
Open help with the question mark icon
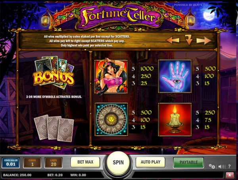[x=230, y=167]
